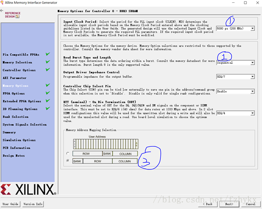
Task: Select ROW BANK COLUMN address mapping radio
Action: pyautogui.click(x=68, y=153)
